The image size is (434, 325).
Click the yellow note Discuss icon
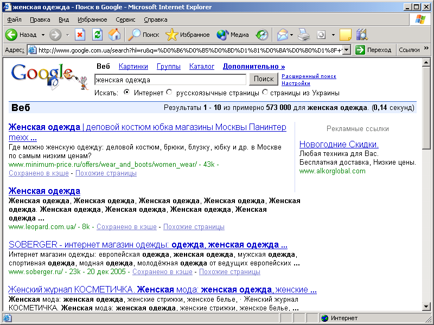click(345, 35)
